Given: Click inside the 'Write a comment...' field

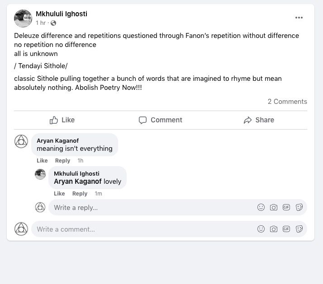Looking at the screenshot, I should click(x=140, y=229).
